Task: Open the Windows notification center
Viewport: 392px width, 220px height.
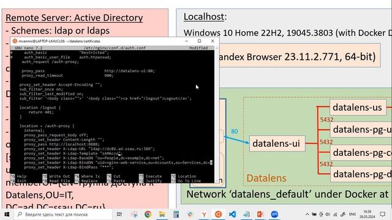Action: pos(382,215)
